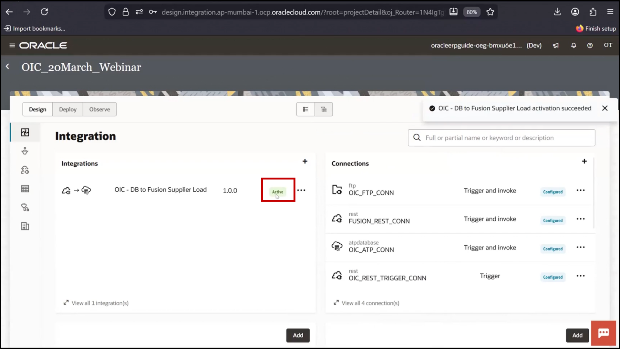Viewport: 620px width, 349px height.
Task: Click Add button in lower left panel
Action: point(298,335)
